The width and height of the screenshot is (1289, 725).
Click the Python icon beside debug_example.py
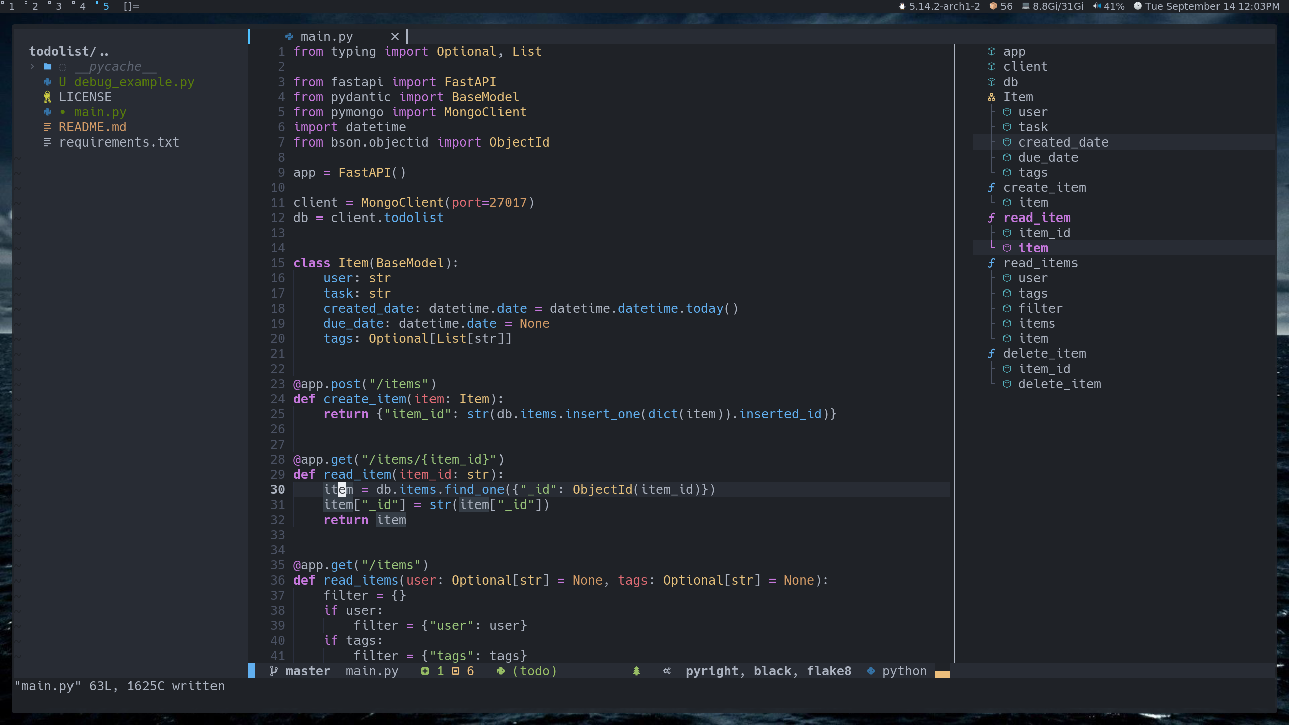click(x=47, y=82)
